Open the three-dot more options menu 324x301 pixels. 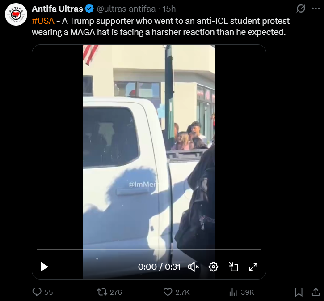[316, 9]
